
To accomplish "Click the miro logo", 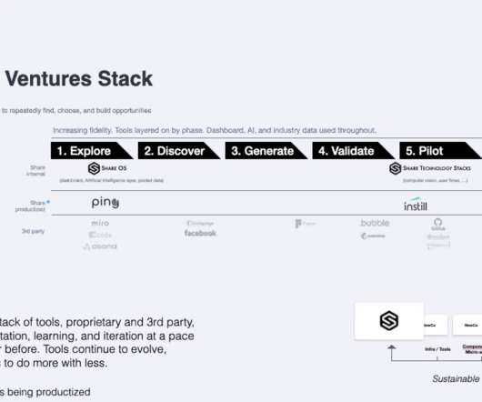I will 100,223.
